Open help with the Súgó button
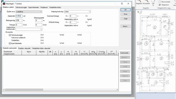 125,18
